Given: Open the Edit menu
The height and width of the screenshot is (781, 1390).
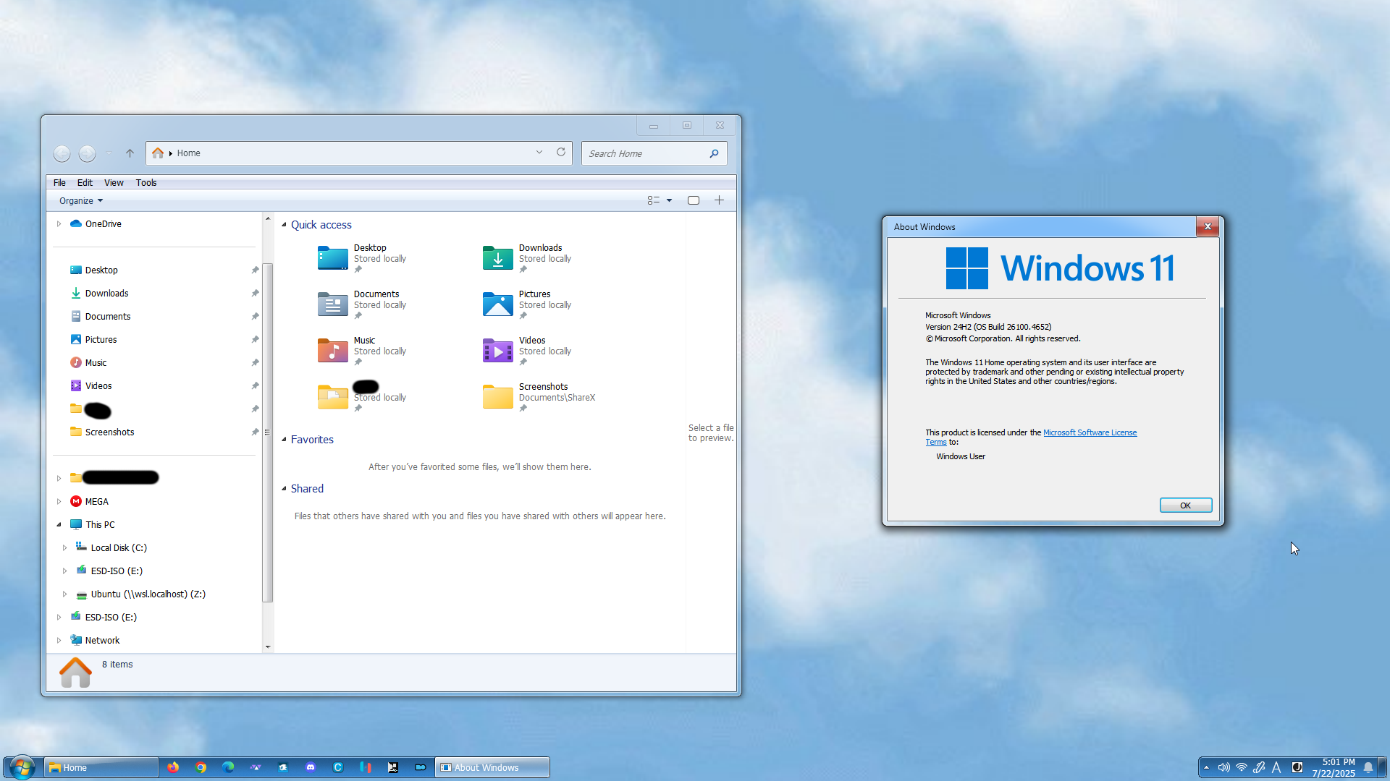Looking at the screenshot, I should [x=85, y=183].
